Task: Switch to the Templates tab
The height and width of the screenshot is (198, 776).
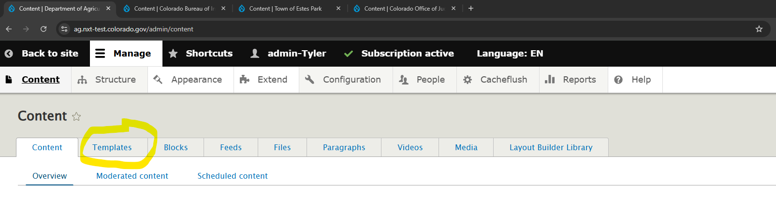Action: pyautogui.click(x=112, y=147)
